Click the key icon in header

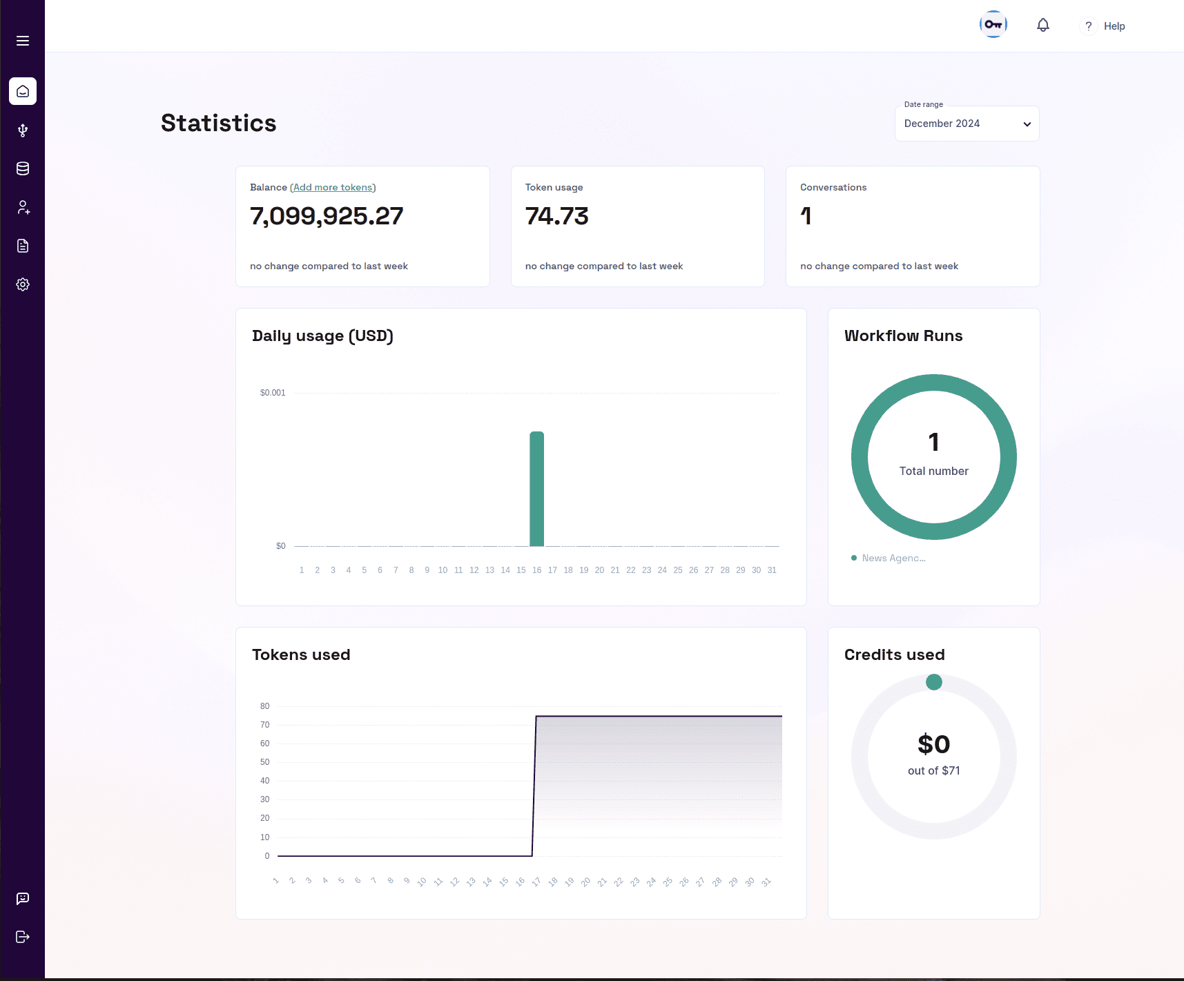[993, 25]
